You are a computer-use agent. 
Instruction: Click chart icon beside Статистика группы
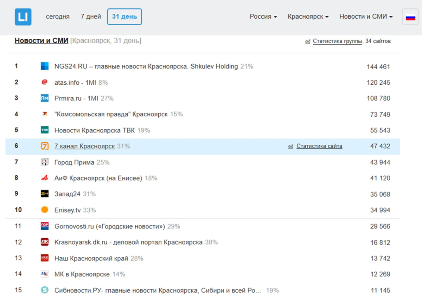[308, 41]
